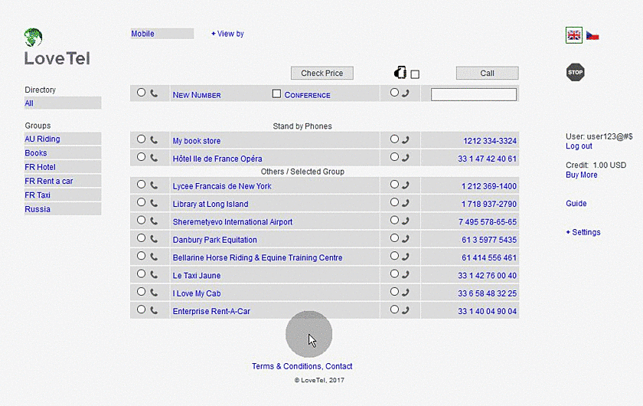Click the phone number input field
This screenshot has width=643, height=406.
click(473, 94)
